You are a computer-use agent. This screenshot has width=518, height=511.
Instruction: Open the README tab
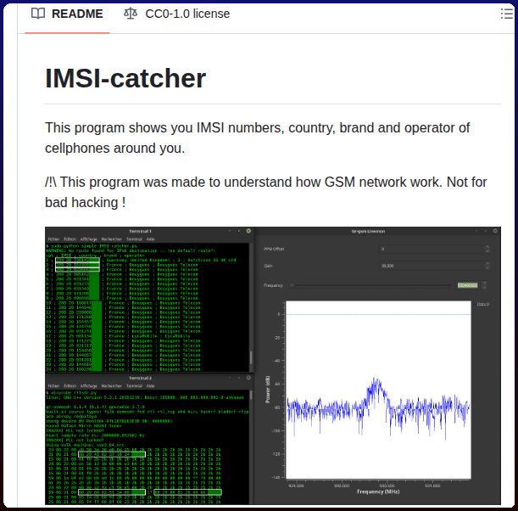[67, 14]
